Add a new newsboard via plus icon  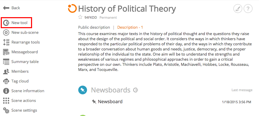pos(136,90)
